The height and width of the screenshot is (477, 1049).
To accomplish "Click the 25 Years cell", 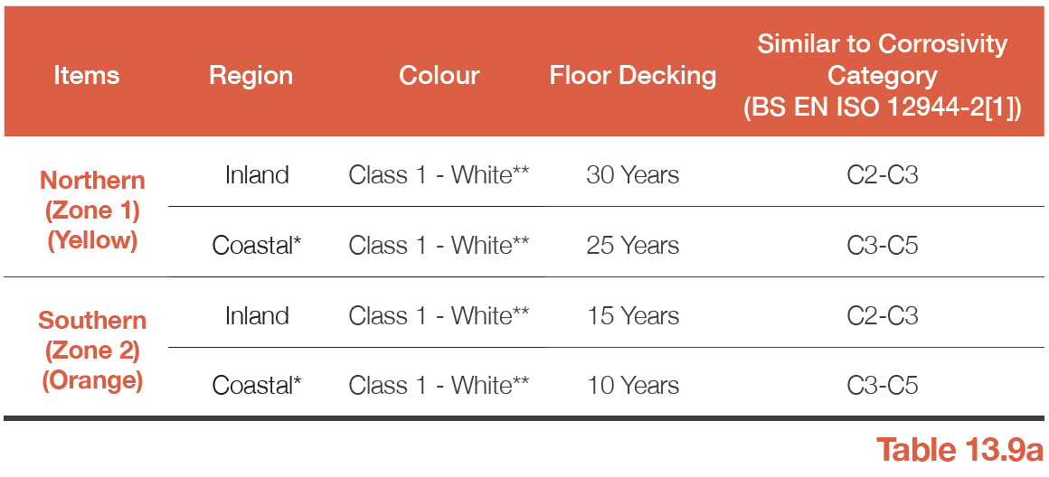I will (633, 245).
